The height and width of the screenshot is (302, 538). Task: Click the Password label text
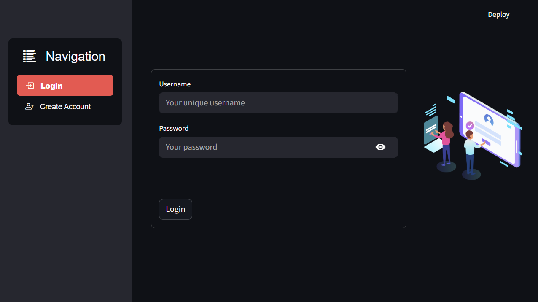pos(174,128)
